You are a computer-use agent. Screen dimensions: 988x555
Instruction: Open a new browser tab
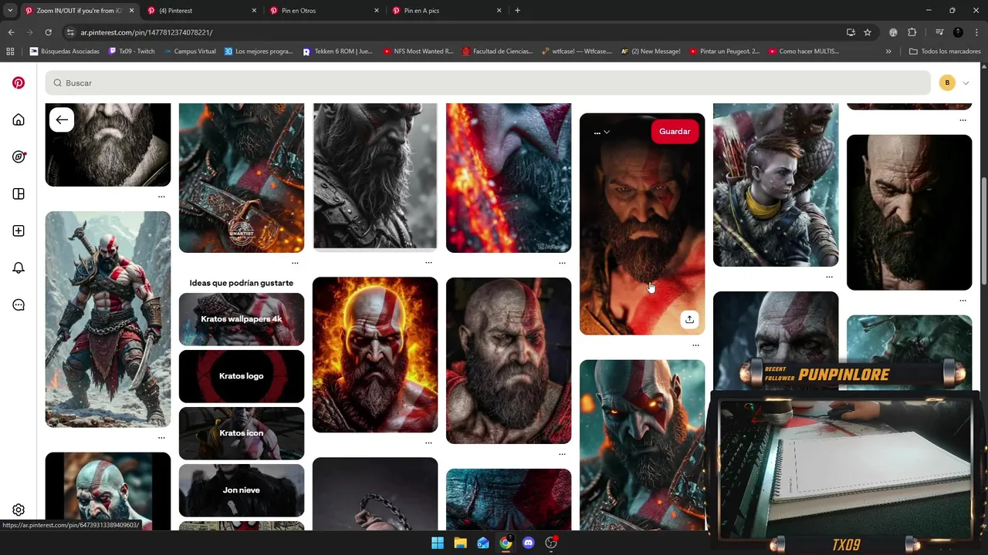click(517, 11)
